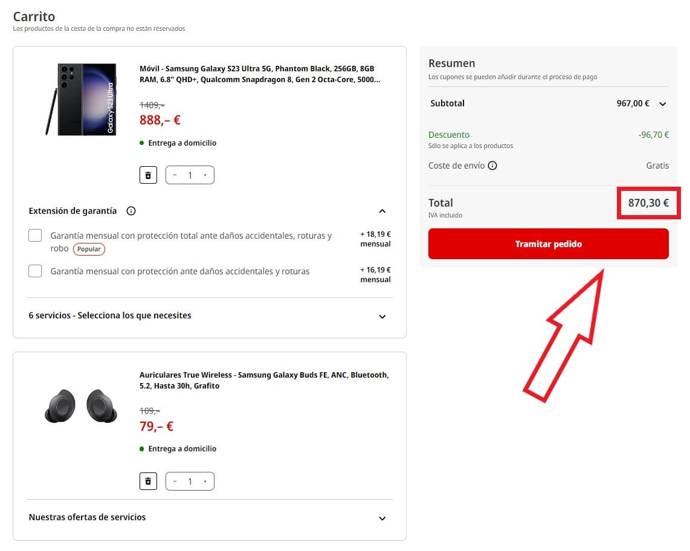
Task: Click the Galaxy S23 Ultra quantity field
Action: (190, 175)
